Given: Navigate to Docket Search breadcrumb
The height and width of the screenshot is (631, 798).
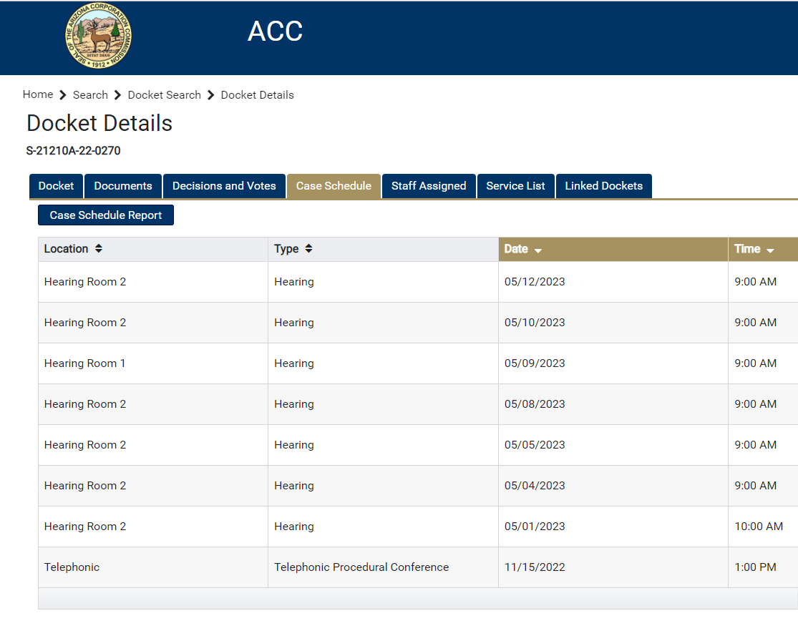Looking at the screenshot, I should (164, 95).
